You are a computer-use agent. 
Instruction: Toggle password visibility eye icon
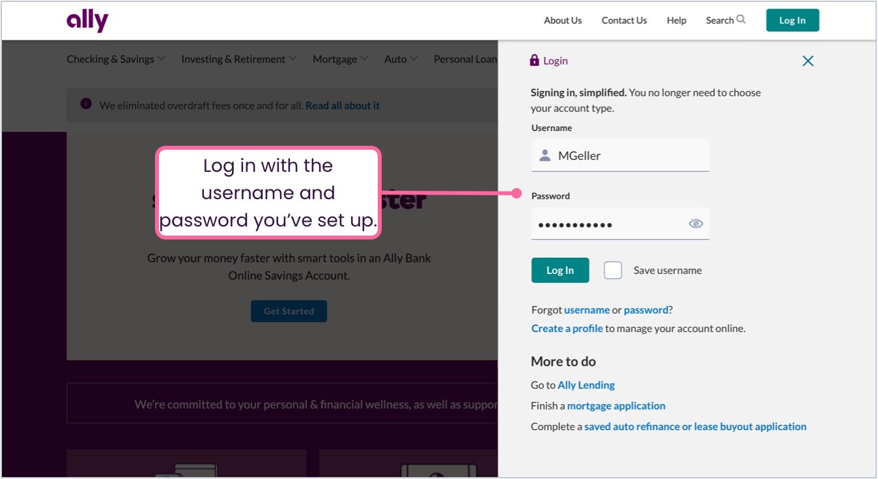click(x=696, y=224)
